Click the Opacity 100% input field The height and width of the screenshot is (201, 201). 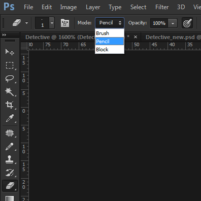pyautogui.click(x=159, y=23)
